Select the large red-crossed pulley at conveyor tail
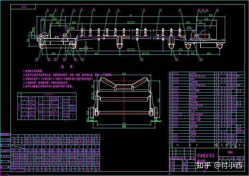 (205, 36)
